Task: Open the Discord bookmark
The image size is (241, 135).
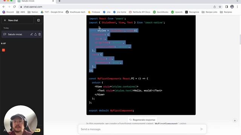Action: click(x=8, y=12)
